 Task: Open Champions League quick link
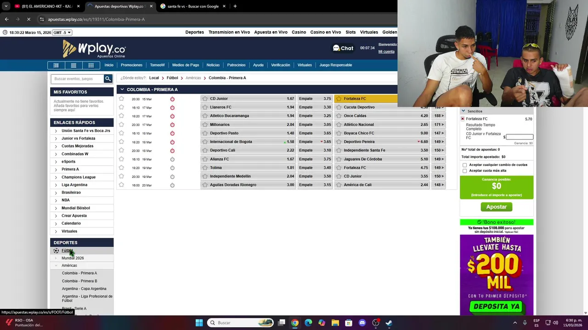coord(79,177)
